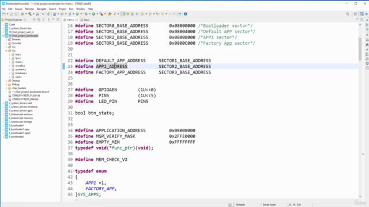Expand the Startup folder
The height and width of the screenshot is (207, 369).
6,80
